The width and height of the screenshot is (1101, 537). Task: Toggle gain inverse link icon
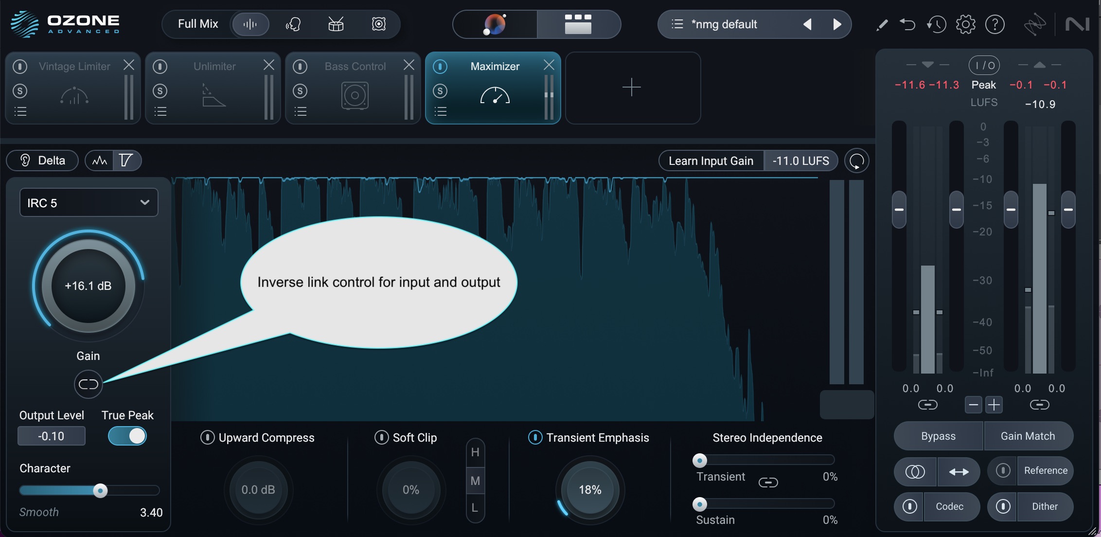click(x=89, y=384)
